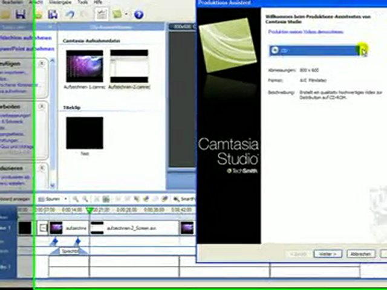Click the import media icon beside save
The width and height of the screenshot is (387, 290).
[x=53, y=14]
